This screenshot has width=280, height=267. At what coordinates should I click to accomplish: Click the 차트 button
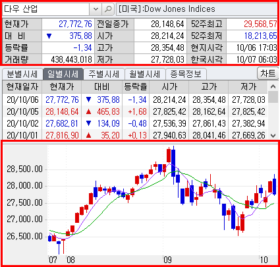(x=267, y=73)
